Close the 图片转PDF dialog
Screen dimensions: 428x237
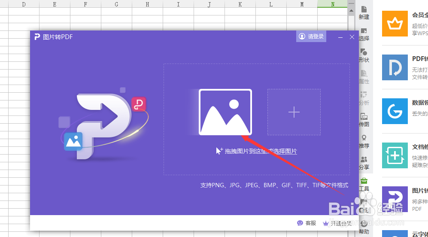[x=352, y=37]
